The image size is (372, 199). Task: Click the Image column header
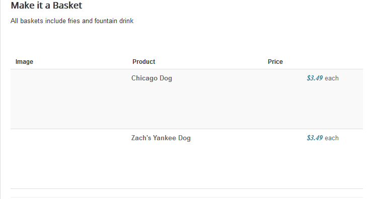[x=24, y=62]
